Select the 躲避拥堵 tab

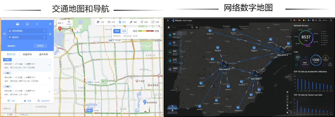(27, 54)
